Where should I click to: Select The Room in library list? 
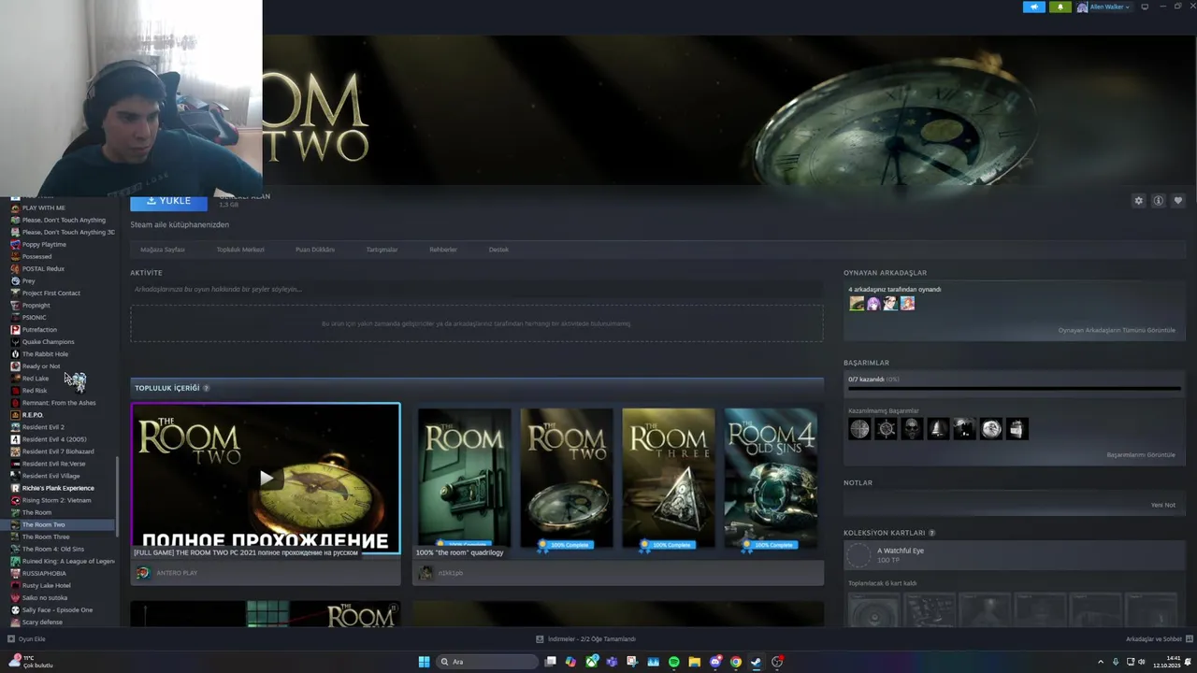point(36,512)
